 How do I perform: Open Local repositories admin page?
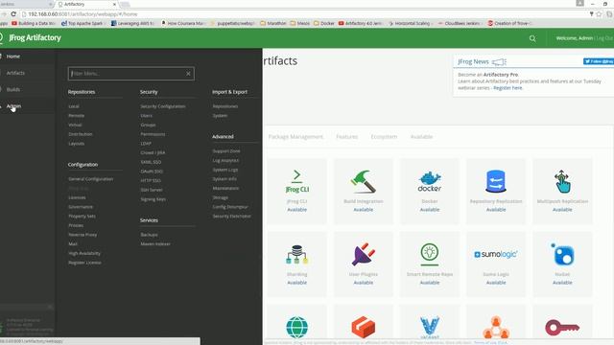click(74, 106)
